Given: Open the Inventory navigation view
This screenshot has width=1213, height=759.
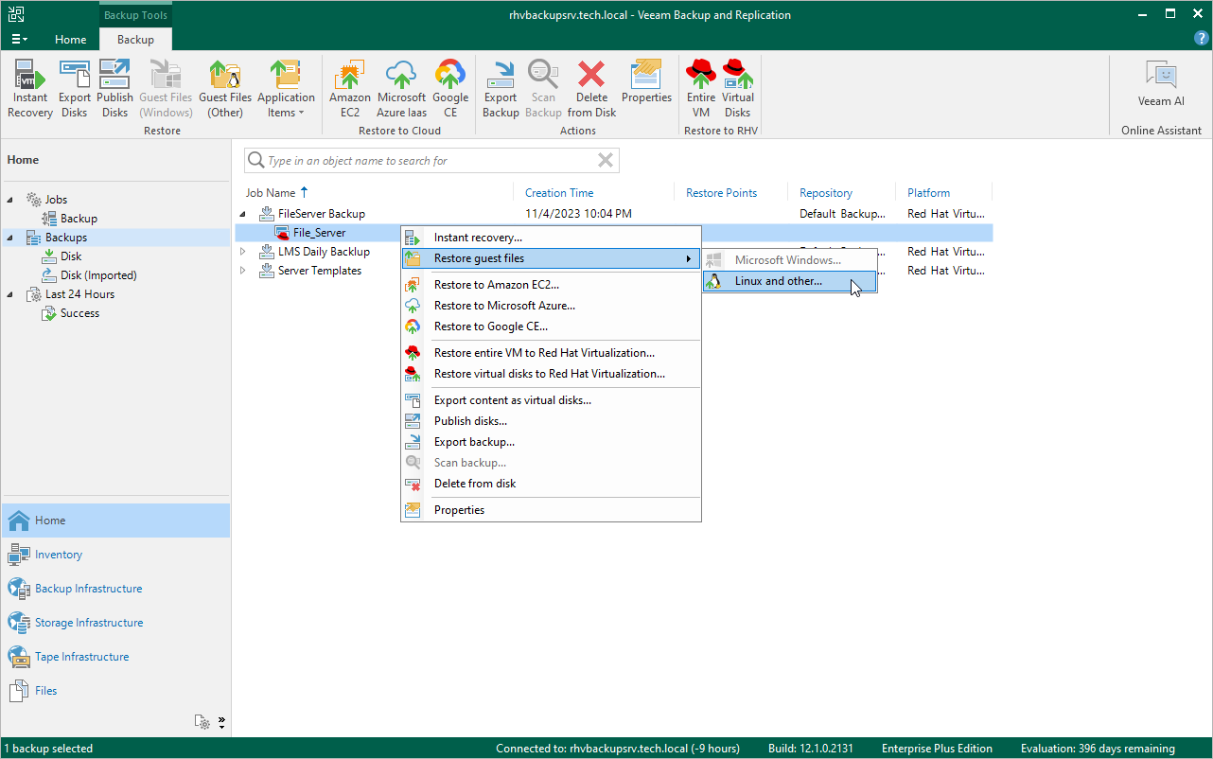Looking at the screenshot, I should (115, 555).
